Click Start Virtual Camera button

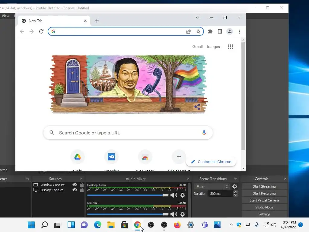pyautogui.click(x=264, y=200)
